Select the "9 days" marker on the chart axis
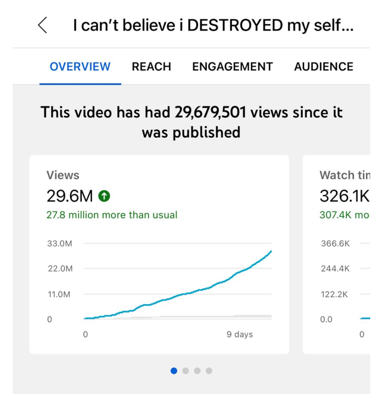 point(240,335)
